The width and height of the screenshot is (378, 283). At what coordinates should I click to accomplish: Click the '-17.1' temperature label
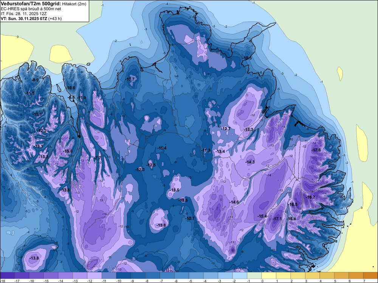[x=277, y=219]
